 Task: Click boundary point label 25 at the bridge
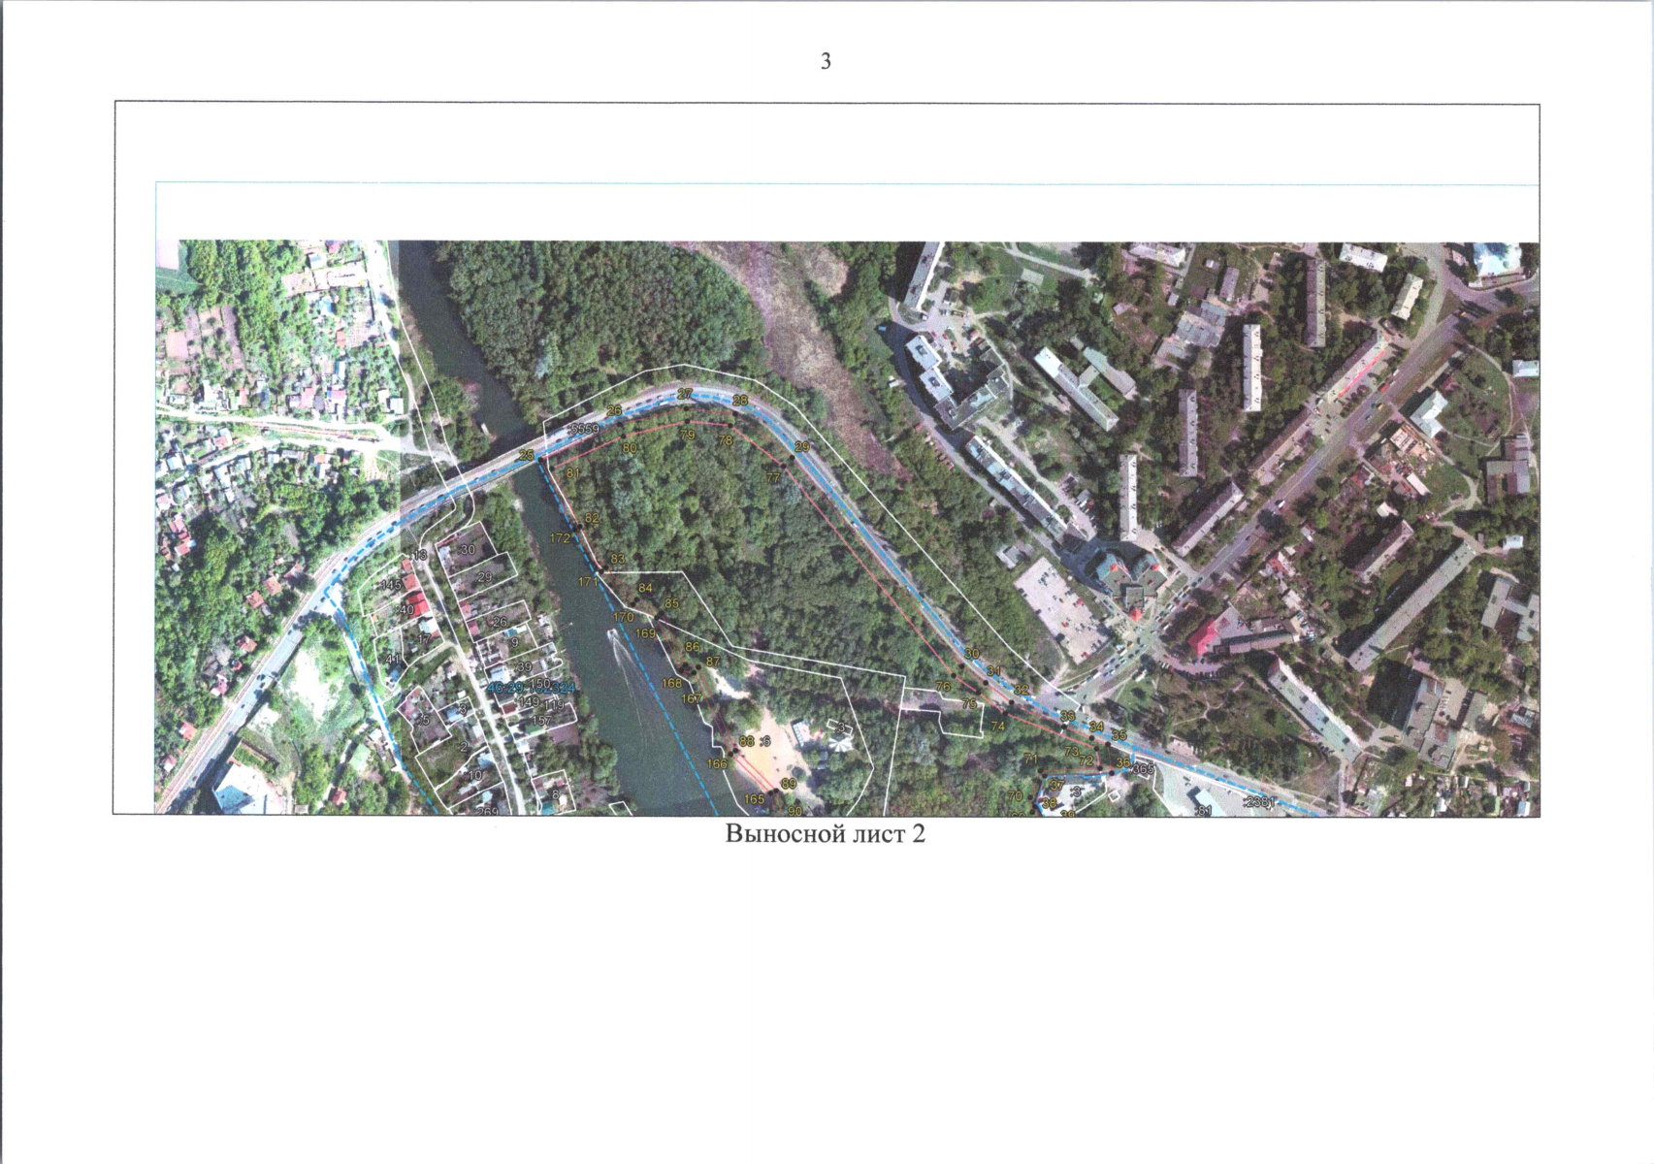pyautogui.click(x=527, y=455)
